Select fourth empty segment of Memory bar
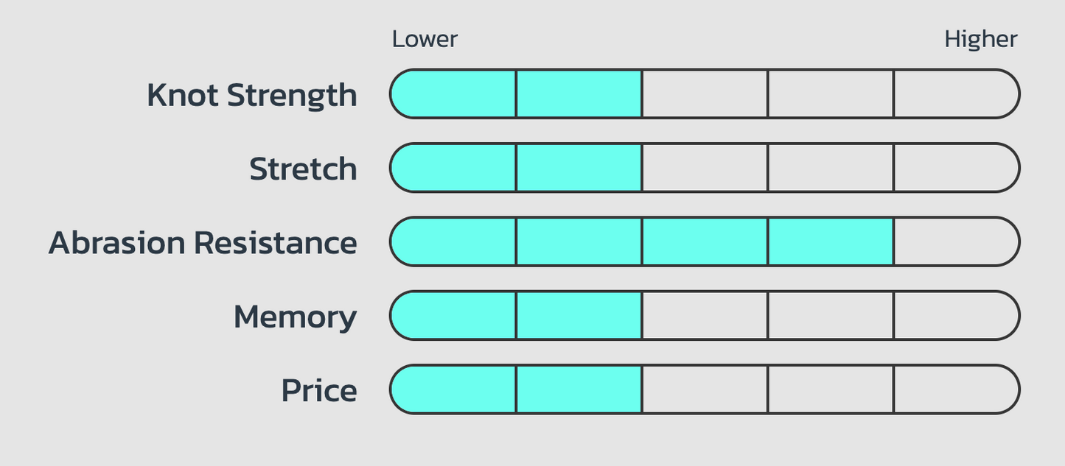This screenshot has height=466, width=1065. [x=831, y=316]
